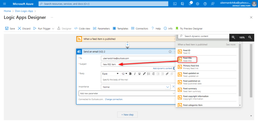The image size is (258, 124).
Task: Click Search dynamic content box
Action: click(x=204, y=36)
